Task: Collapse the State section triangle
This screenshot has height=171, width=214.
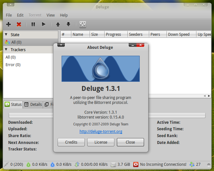Action: click(6, 35)
